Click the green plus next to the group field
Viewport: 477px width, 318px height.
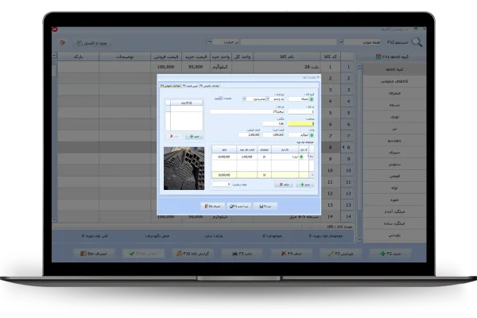311,99
